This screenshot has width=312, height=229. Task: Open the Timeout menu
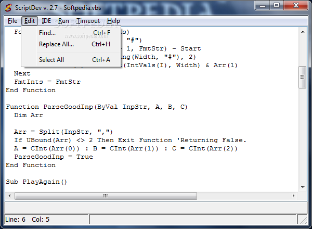(x=88, y=21)
